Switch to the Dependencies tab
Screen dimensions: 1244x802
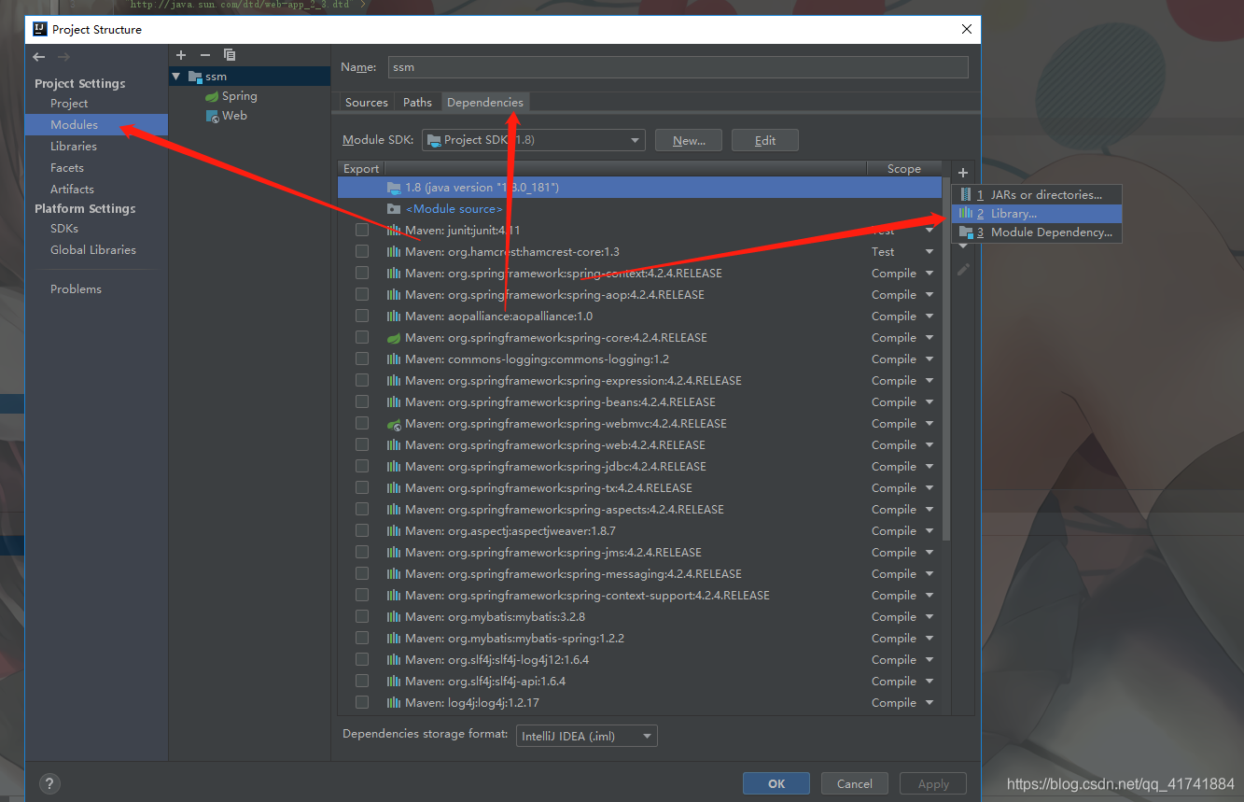click(485, 103)
